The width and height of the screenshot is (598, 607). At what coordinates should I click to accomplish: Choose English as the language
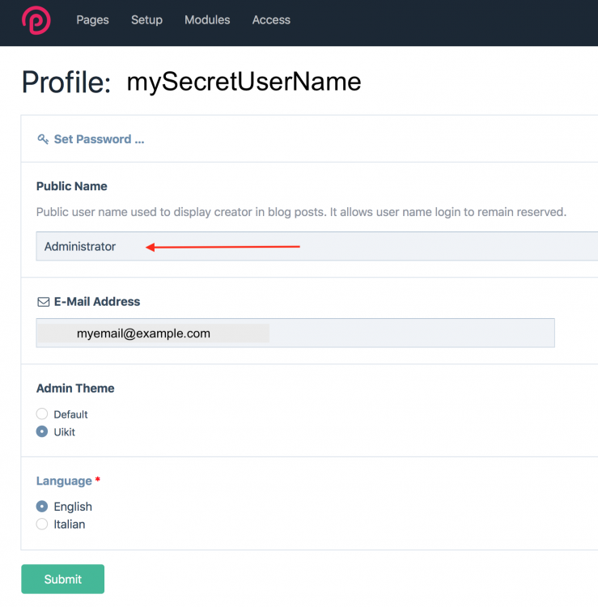tap(42, 507)
